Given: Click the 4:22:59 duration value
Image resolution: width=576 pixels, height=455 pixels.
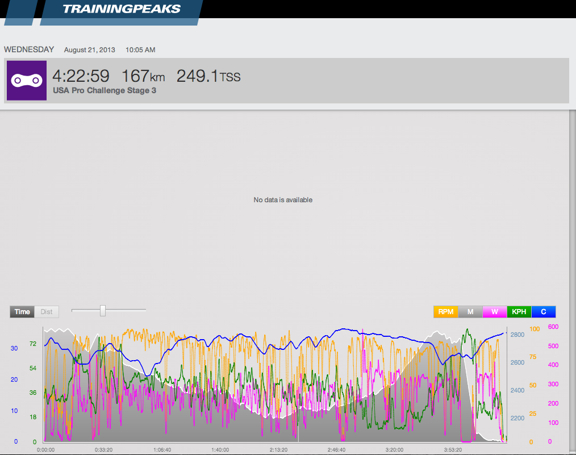Looking at the screenshot, I should [81, 76].
